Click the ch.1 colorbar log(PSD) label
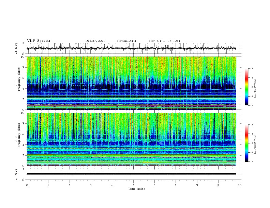The image size is (270, 208). (255, 89)
